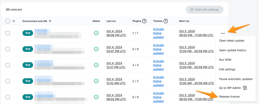Viewport: 259px width, 104px height.
Task: Click the Themes help question mark icon
Action: pyautogui.click(x=166, y=21)
